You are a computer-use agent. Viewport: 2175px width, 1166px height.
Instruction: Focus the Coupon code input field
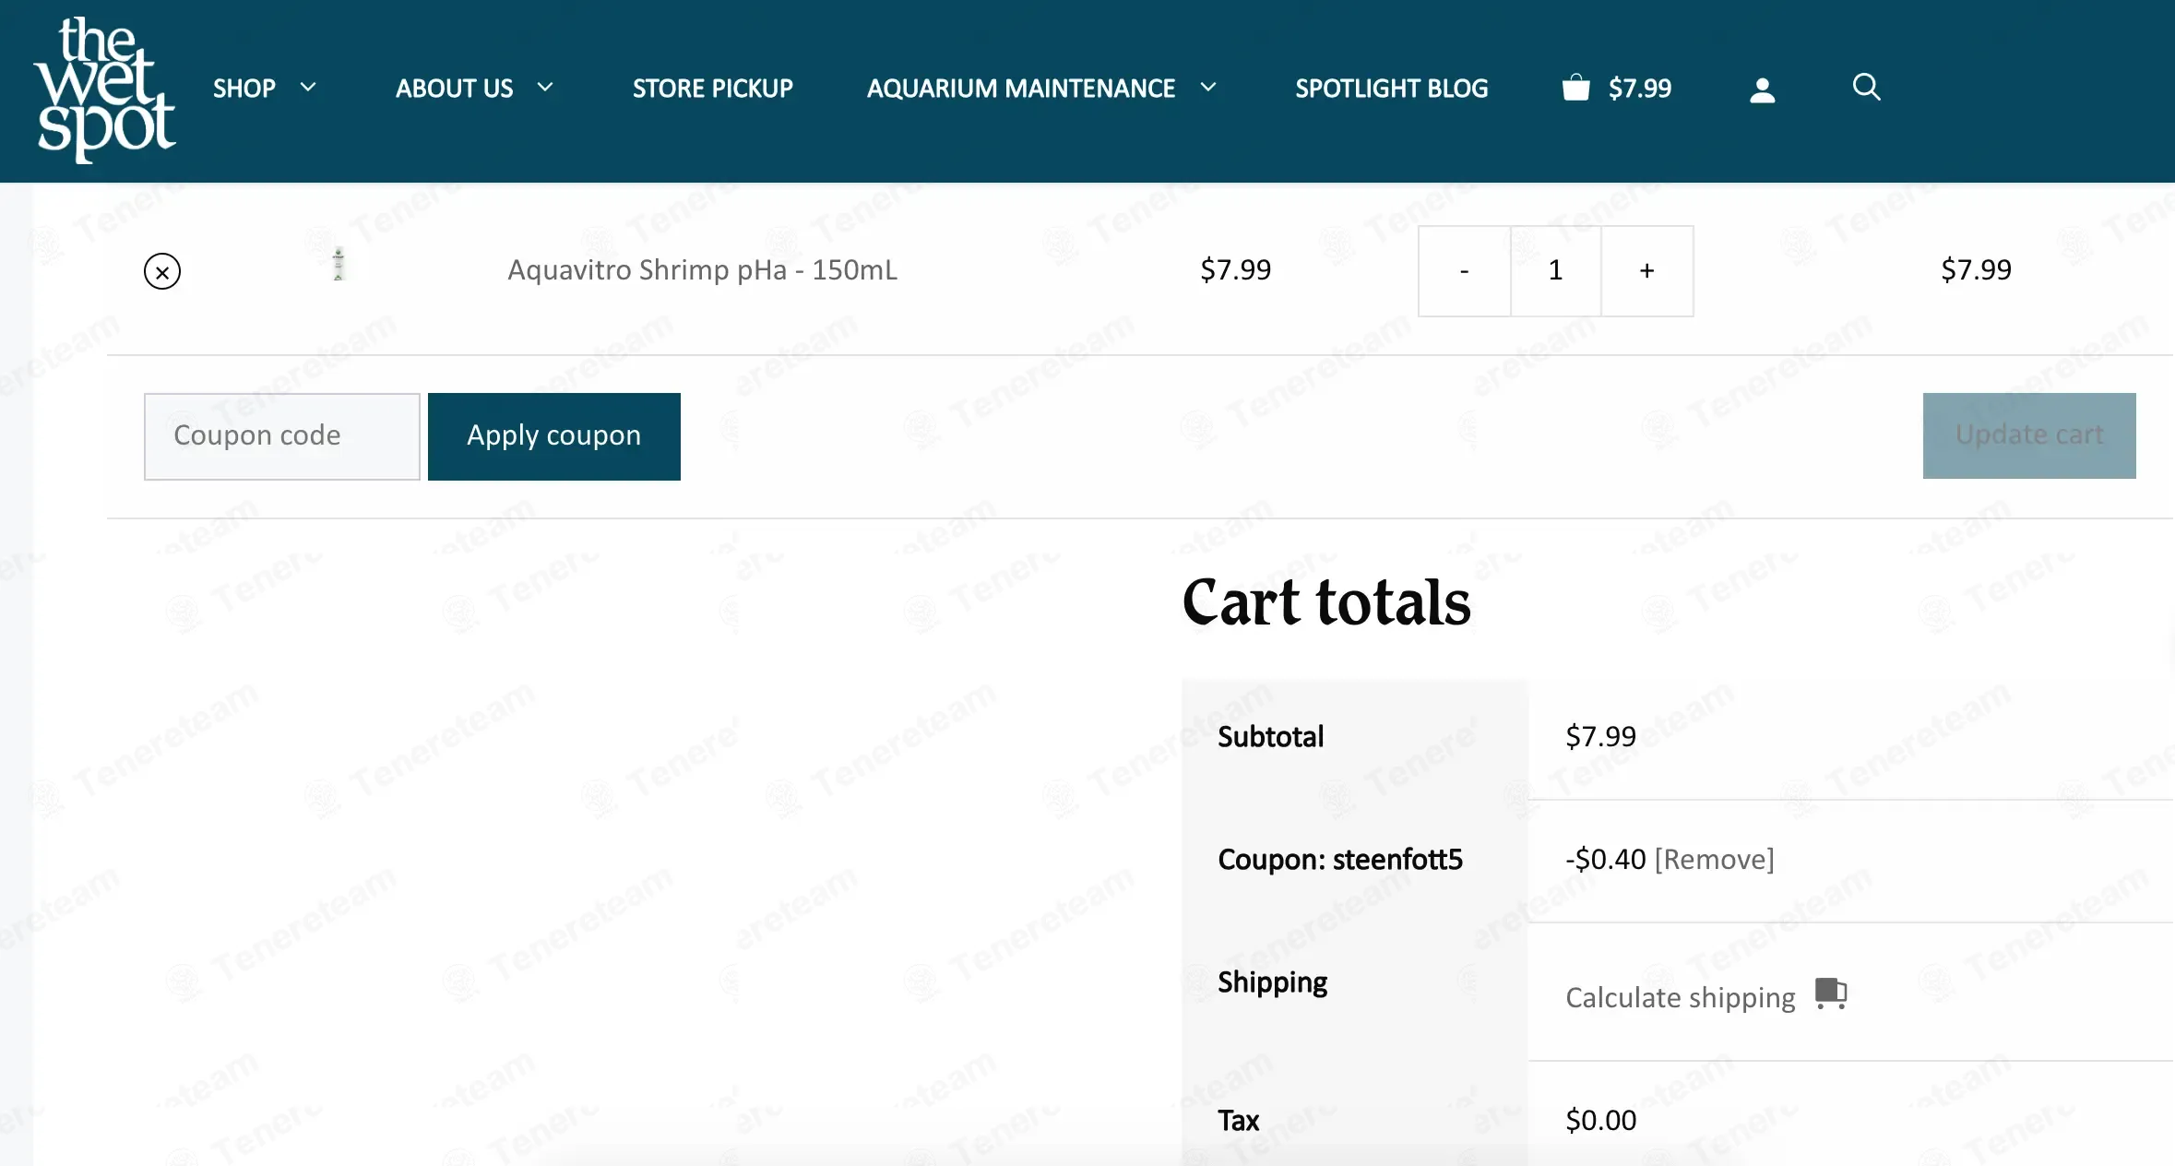coord(282,436)
